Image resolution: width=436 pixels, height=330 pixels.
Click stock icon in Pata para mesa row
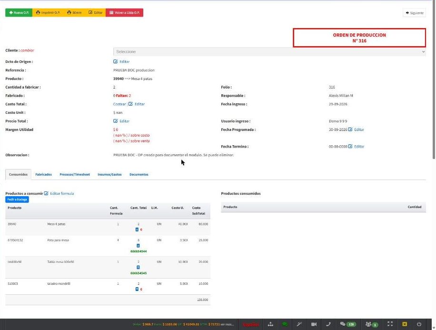coord(138,246)
